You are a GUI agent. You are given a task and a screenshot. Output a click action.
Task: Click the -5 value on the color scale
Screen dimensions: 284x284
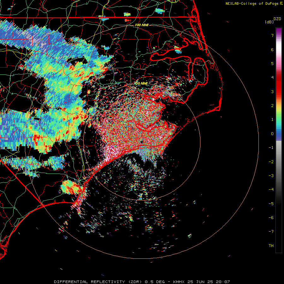click(x=271, y=204)
